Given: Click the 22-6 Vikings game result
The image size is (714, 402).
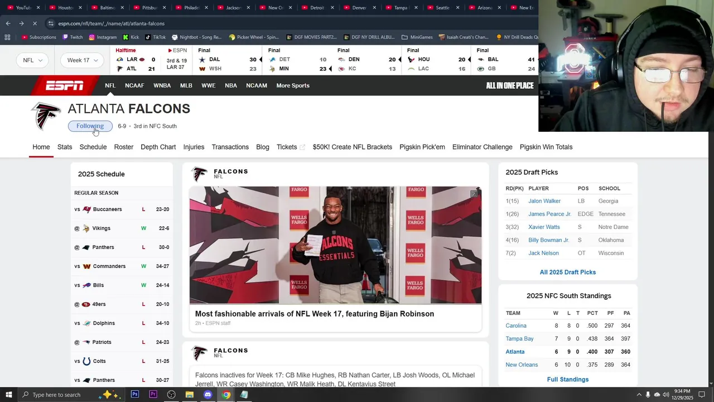Looking at the screenshot, I should point(163,228).
